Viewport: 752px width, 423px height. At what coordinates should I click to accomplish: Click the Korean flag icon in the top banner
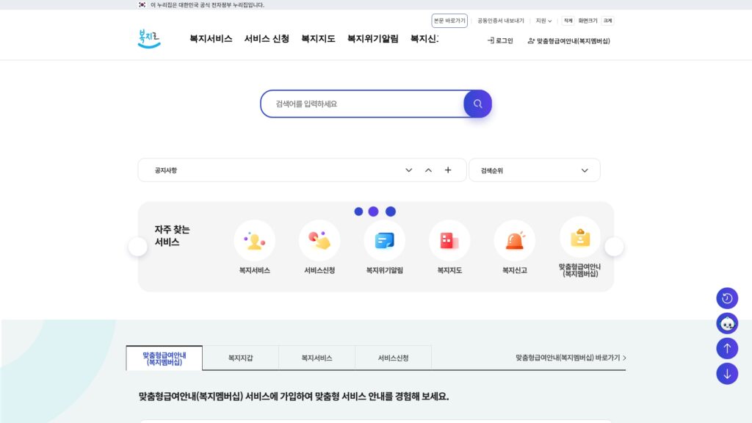click(x=142, y=5)
